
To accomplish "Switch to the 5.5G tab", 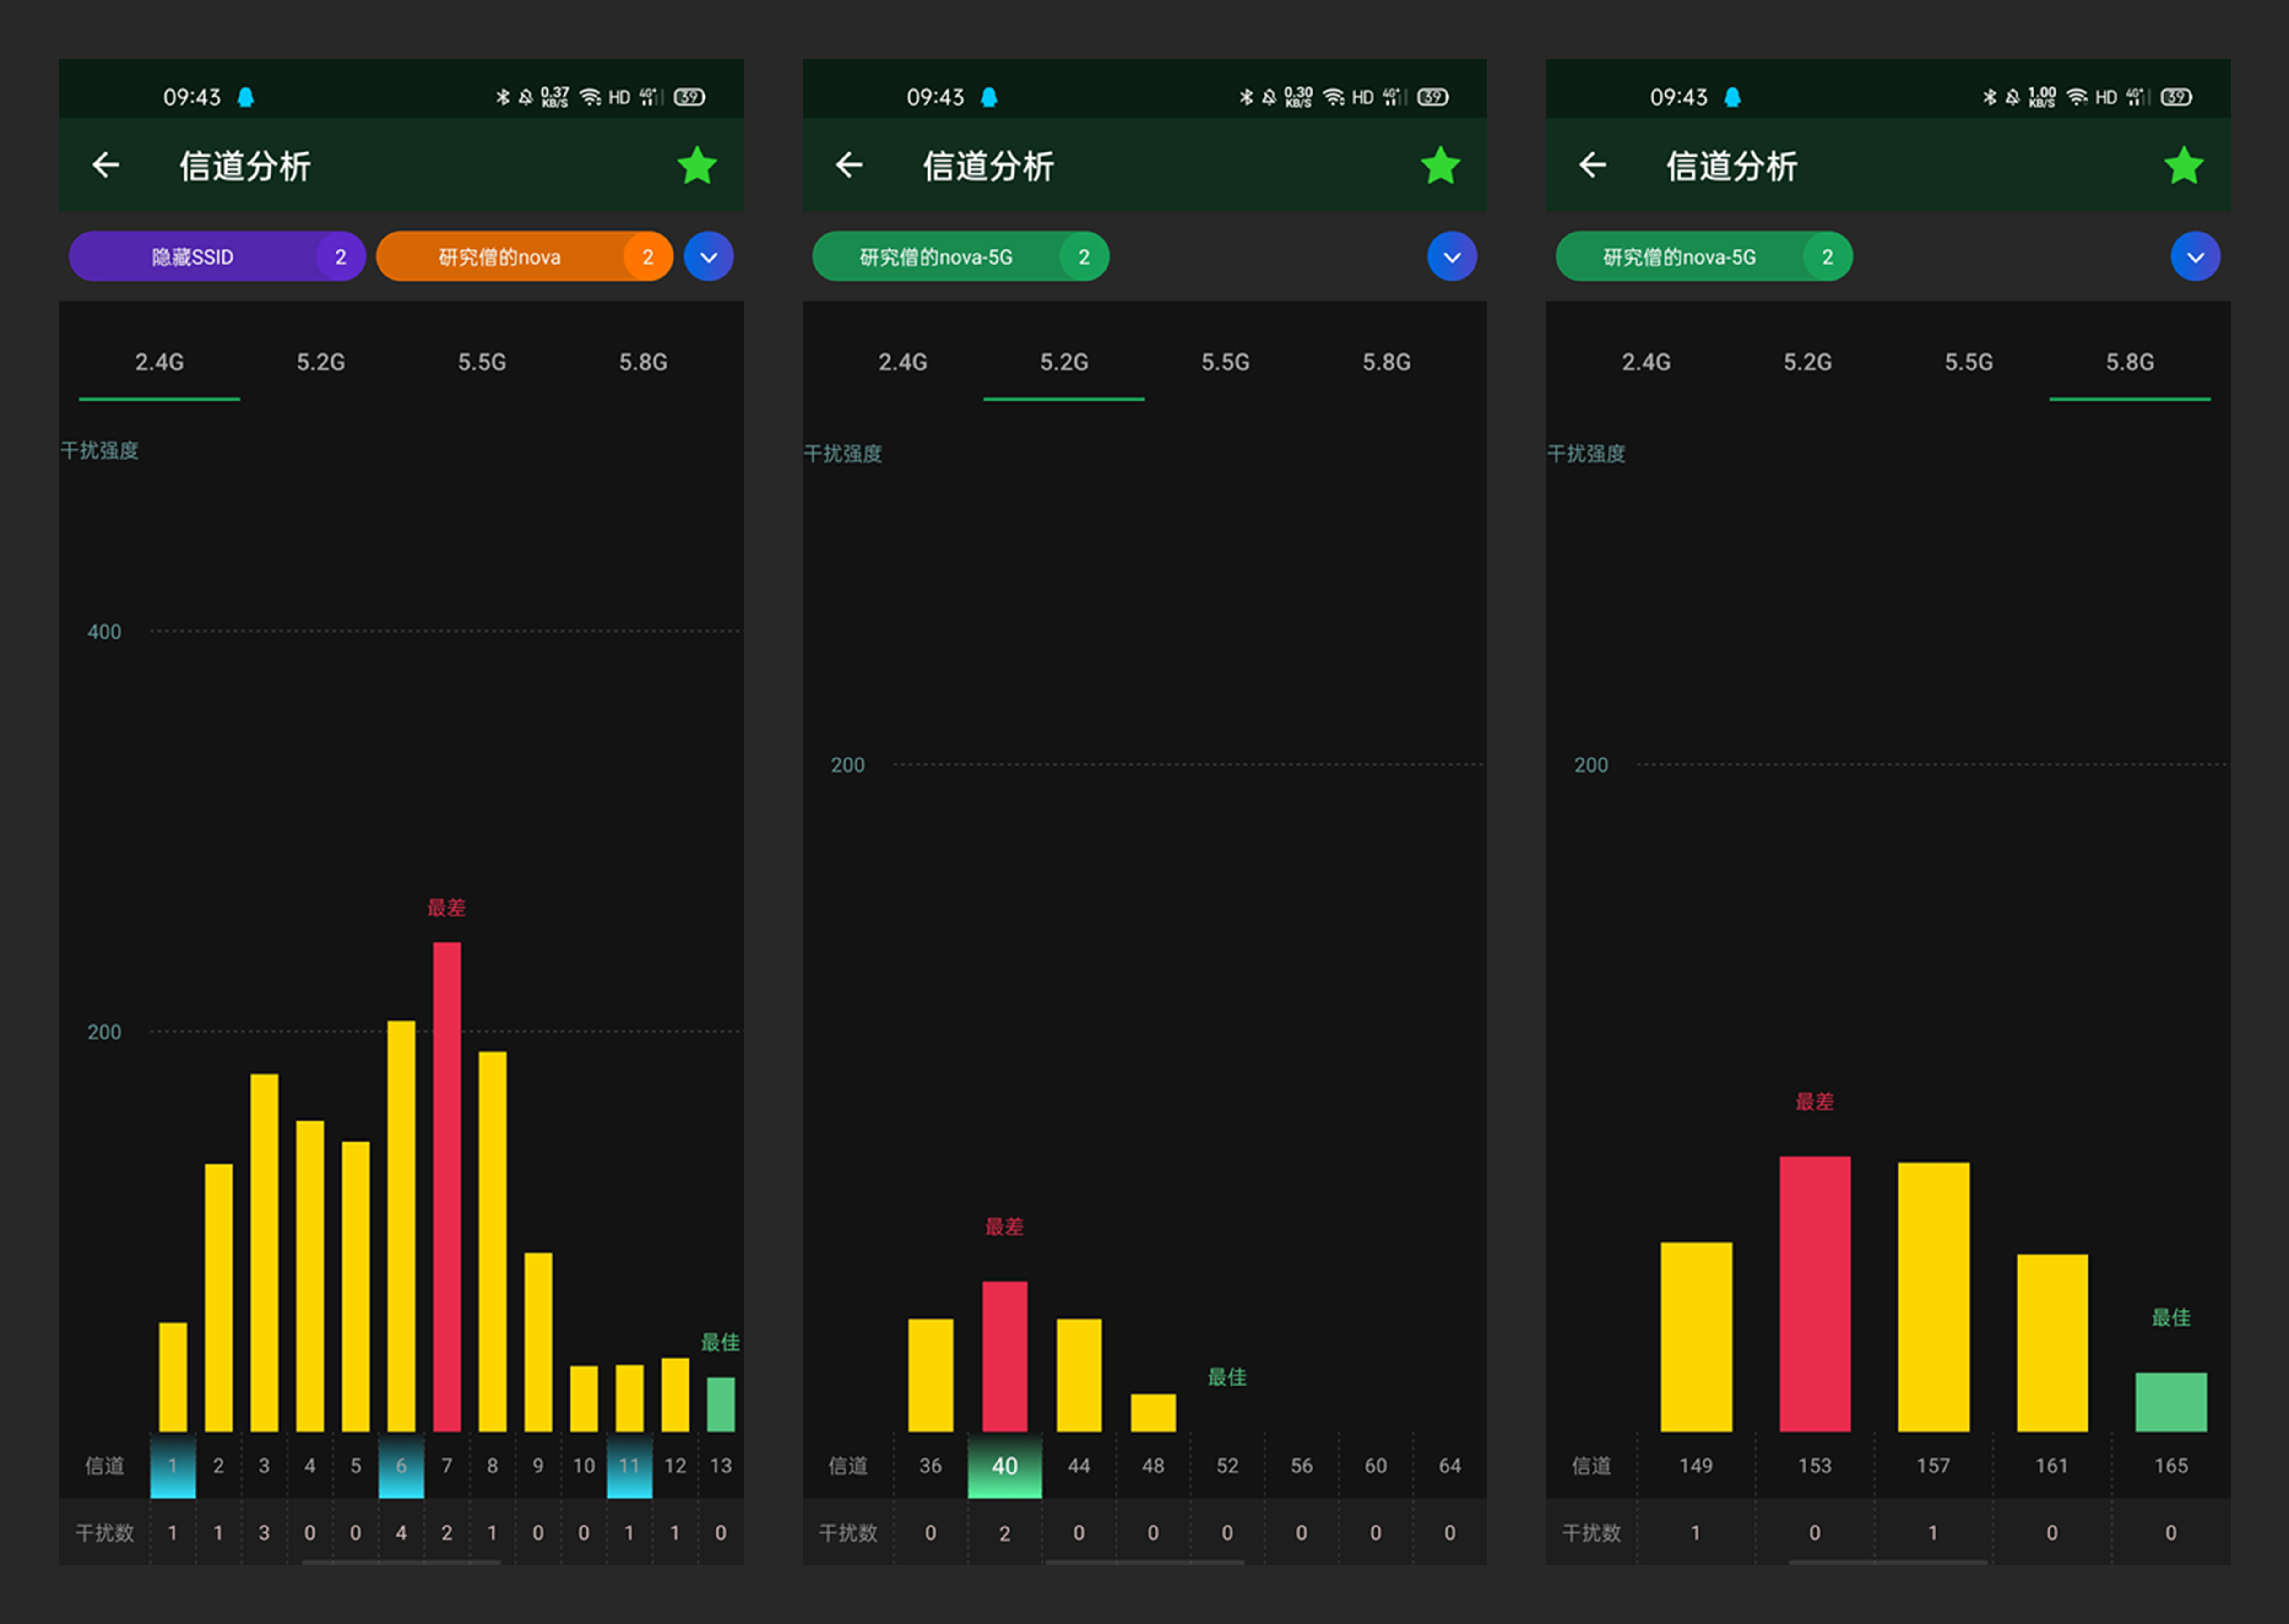I will (481, 362).
